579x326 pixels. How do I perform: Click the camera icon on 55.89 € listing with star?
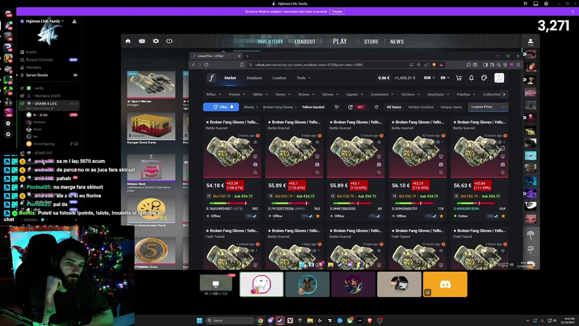(x=317, y=164)
